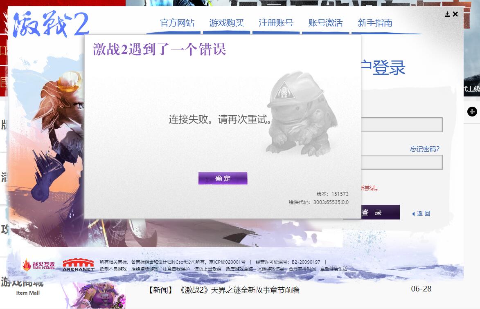Click the 错误代码 3003:65535:0:0 text
The image size is (480, 309).
click(x=319, y=202)
